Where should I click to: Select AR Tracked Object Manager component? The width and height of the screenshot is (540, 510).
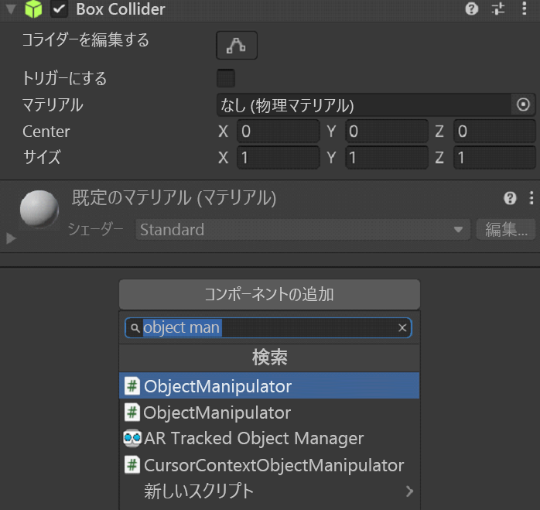[x=269, y=438]
